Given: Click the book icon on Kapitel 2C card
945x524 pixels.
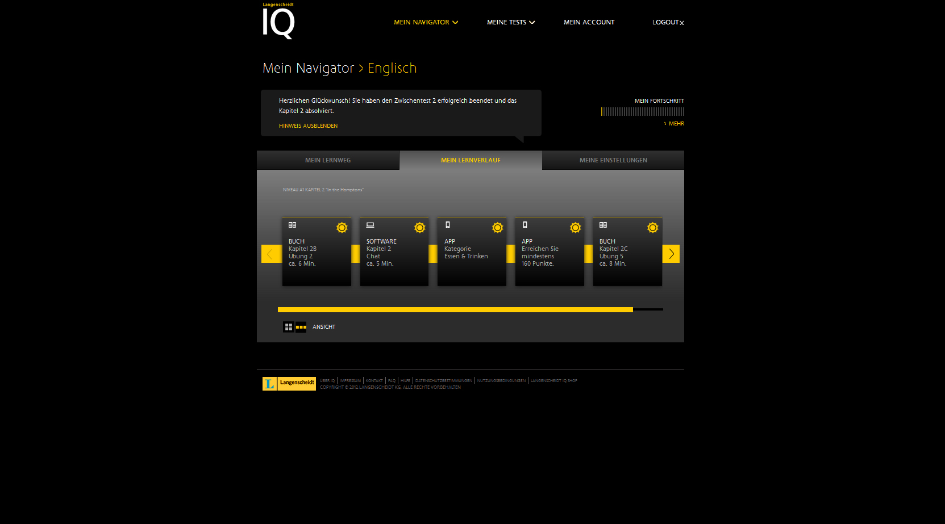Looking at the screenshot, I should coord(603,225).
